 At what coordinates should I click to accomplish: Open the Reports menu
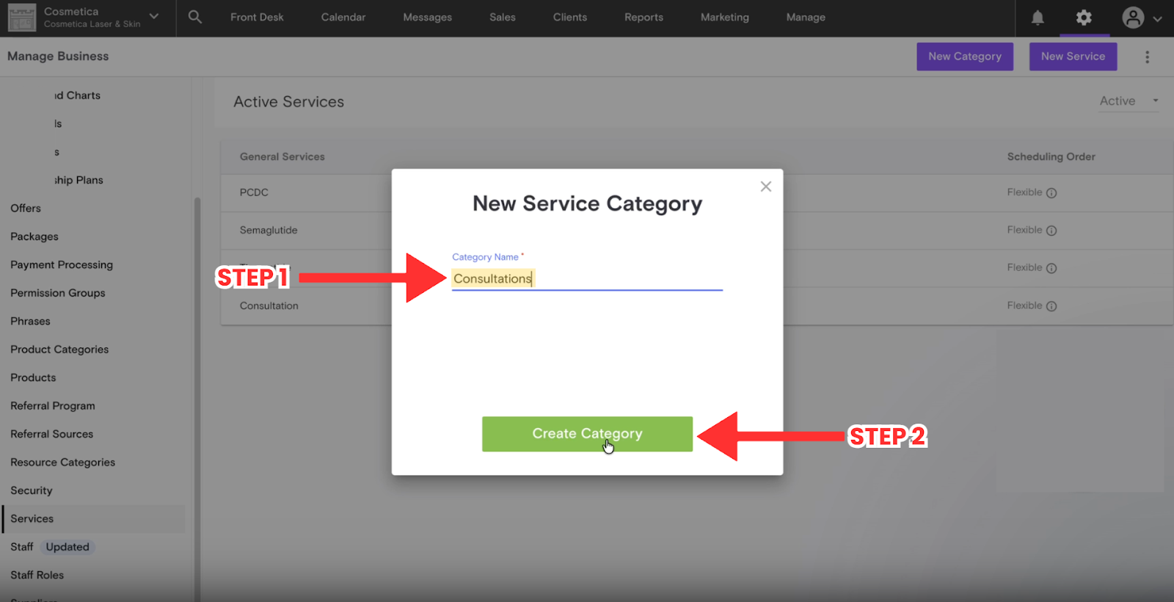pyautogui.click(x=644, y=17)
